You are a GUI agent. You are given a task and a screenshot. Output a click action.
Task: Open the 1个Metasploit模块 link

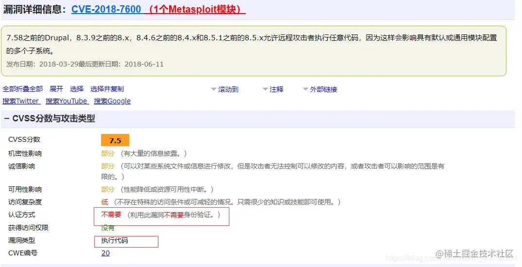point(195,9)
